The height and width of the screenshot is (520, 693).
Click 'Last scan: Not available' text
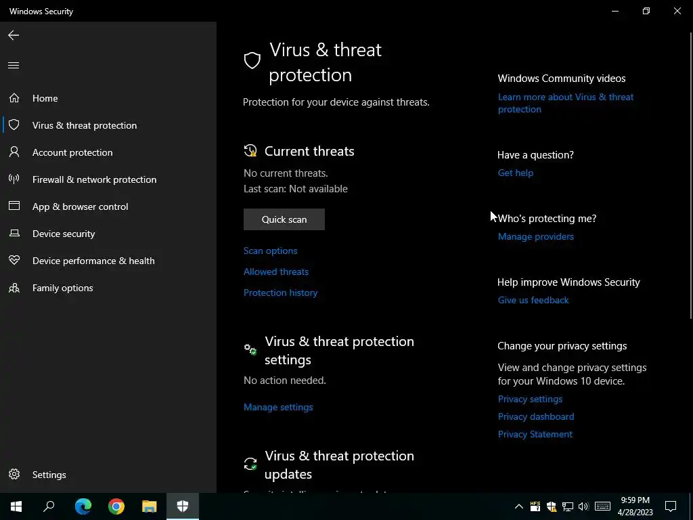(296, 189)
